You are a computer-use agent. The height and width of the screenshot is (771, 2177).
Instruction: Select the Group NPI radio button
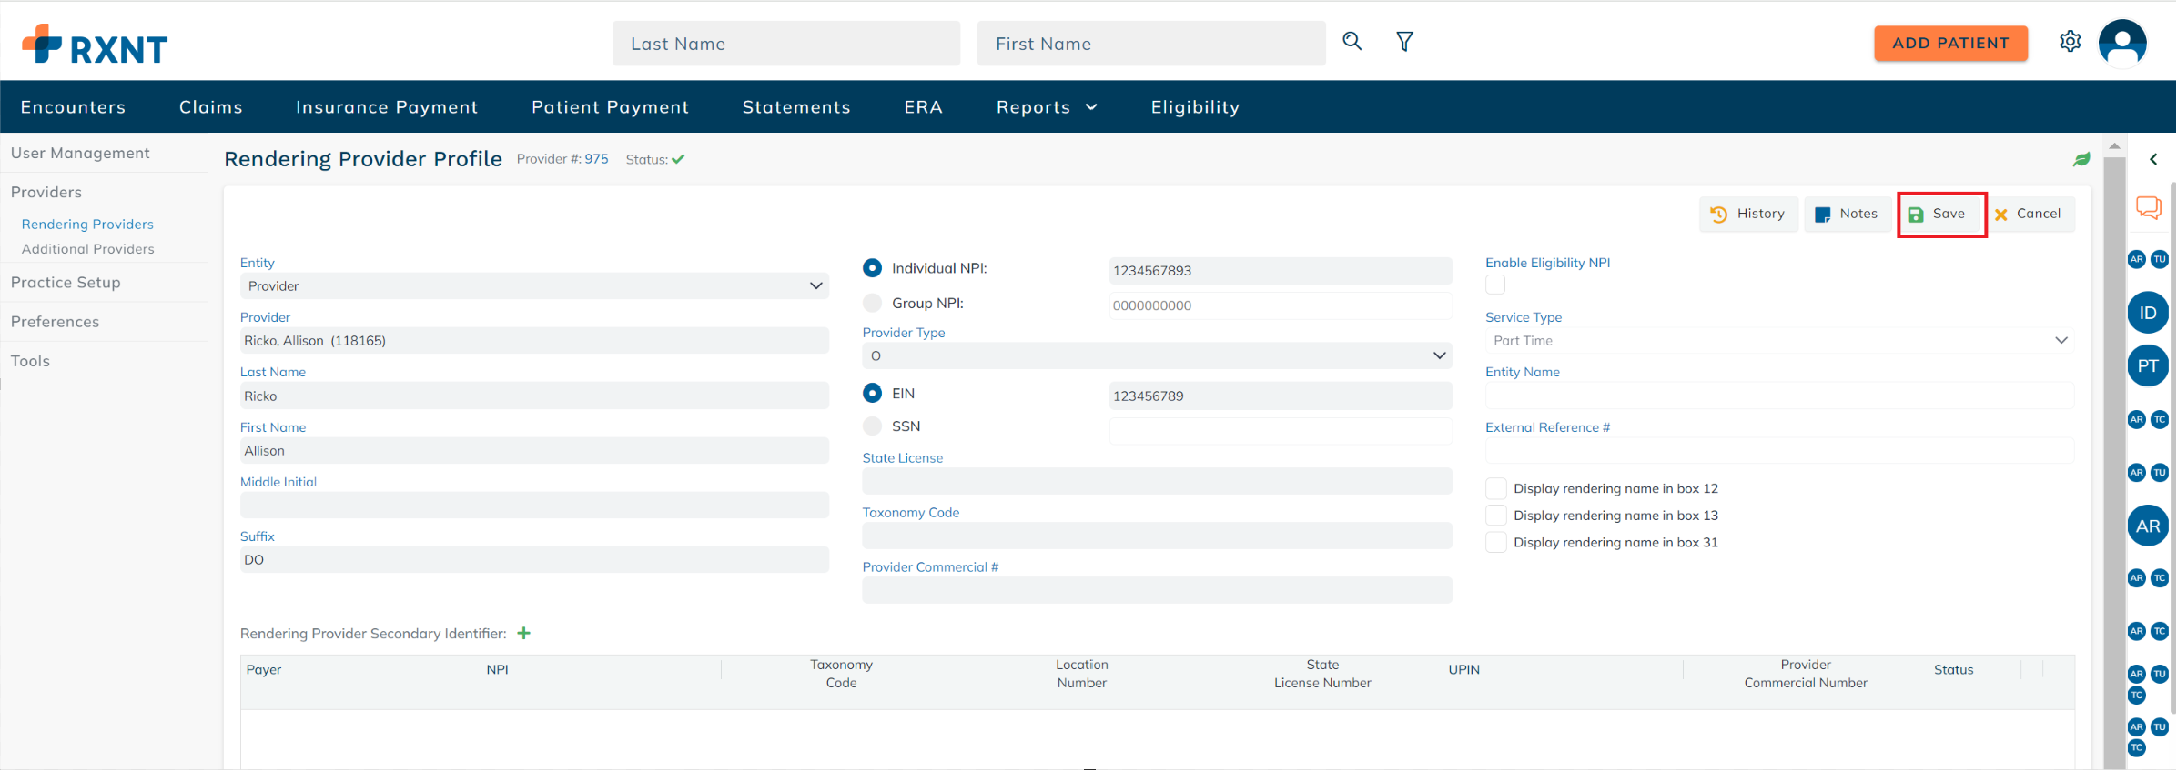coord(872,304)
